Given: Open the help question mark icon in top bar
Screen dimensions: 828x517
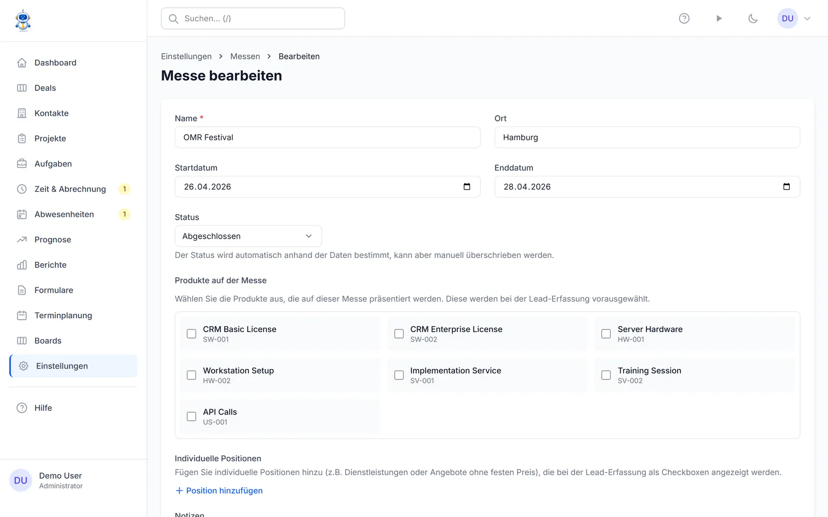Looking at the screenshot, I should (684, 19).
